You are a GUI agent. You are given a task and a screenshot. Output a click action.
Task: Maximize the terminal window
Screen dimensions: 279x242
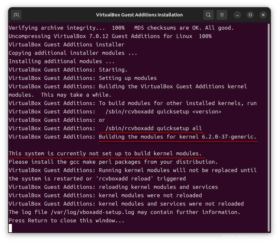coord(250,15)
